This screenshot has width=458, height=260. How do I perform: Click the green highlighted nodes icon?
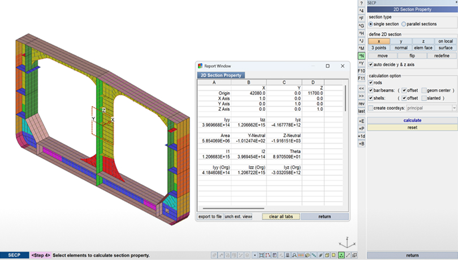[x=342, y=255]
